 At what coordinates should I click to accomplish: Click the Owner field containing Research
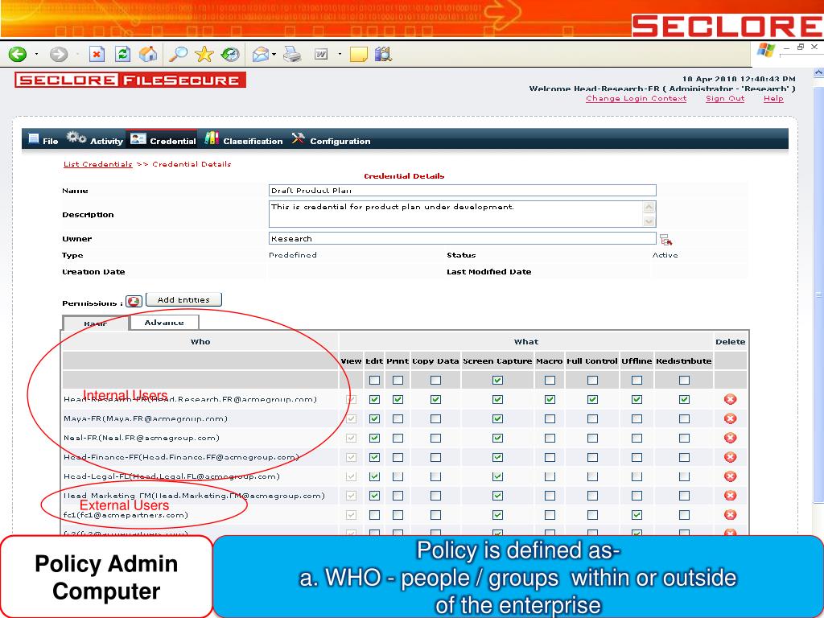(463, 238)
